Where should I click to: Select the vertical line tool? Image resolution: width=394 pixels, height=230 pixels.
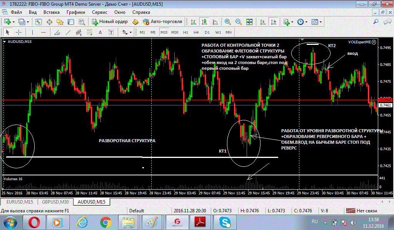pyautogui.click(x=32, y=32)
